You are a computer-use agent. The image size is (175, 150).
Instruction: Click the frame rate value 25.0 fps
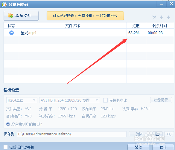tap(107, 109)
